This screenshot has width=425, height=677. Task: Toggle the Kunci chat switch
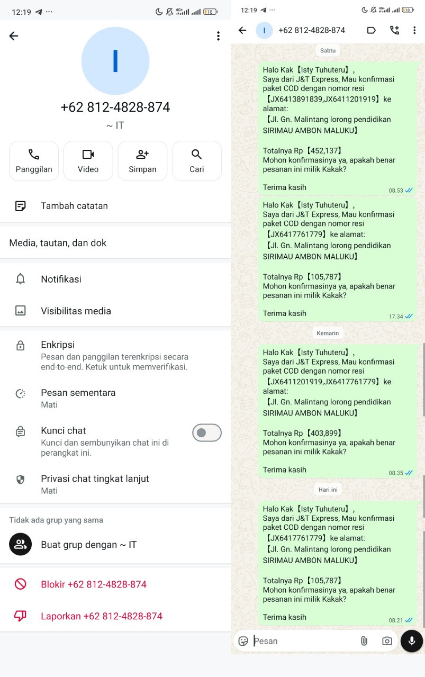pos(206,432)
